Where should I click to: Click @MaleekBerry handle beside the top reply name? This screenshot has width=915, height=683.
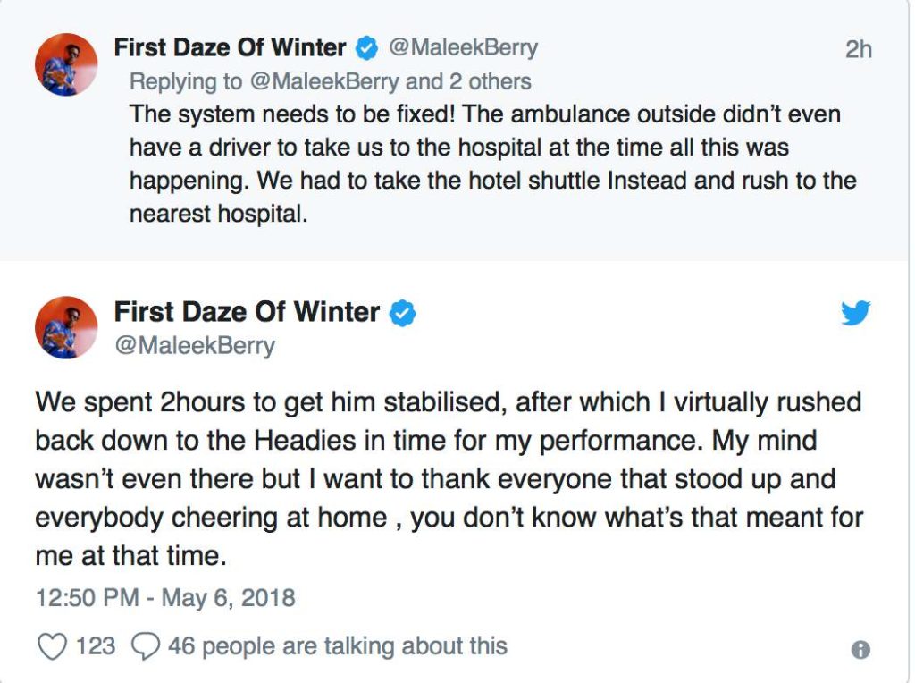click(x=463, y=47)
